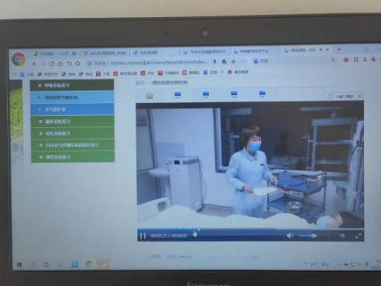Screen dimensions: 381x286
Task: Expand the first green sidebar section
Action: coord(72,122)
